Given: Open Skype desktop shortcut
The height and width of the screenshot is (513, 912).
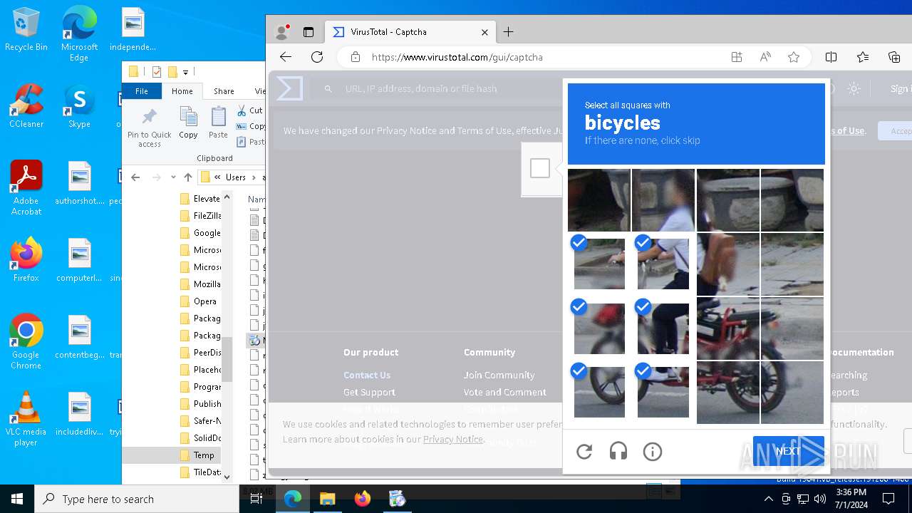Looking at the screenshot, I should pos(79,107).
